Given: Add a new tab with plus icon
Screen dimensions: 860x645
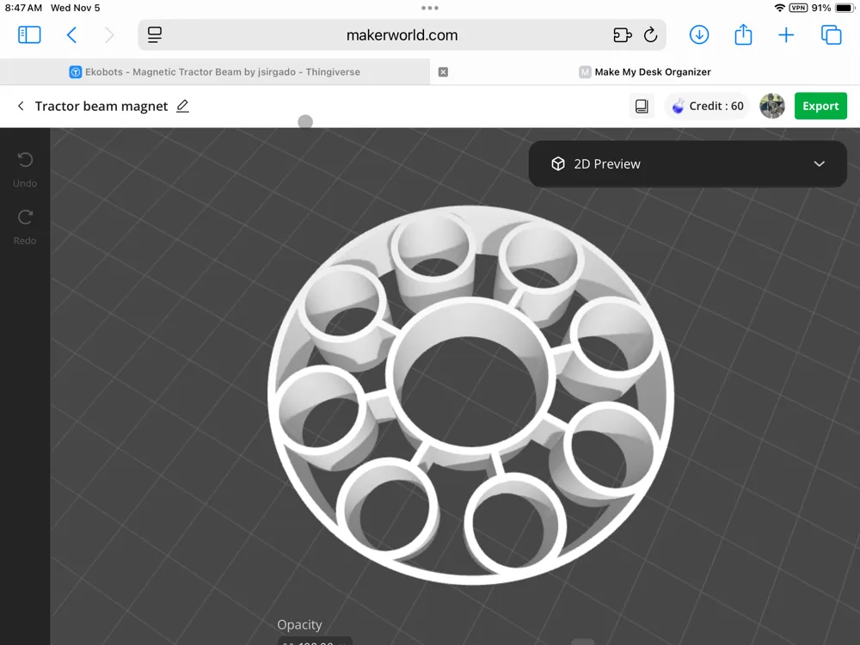Looking at the screenshot, I should [786, 35].
